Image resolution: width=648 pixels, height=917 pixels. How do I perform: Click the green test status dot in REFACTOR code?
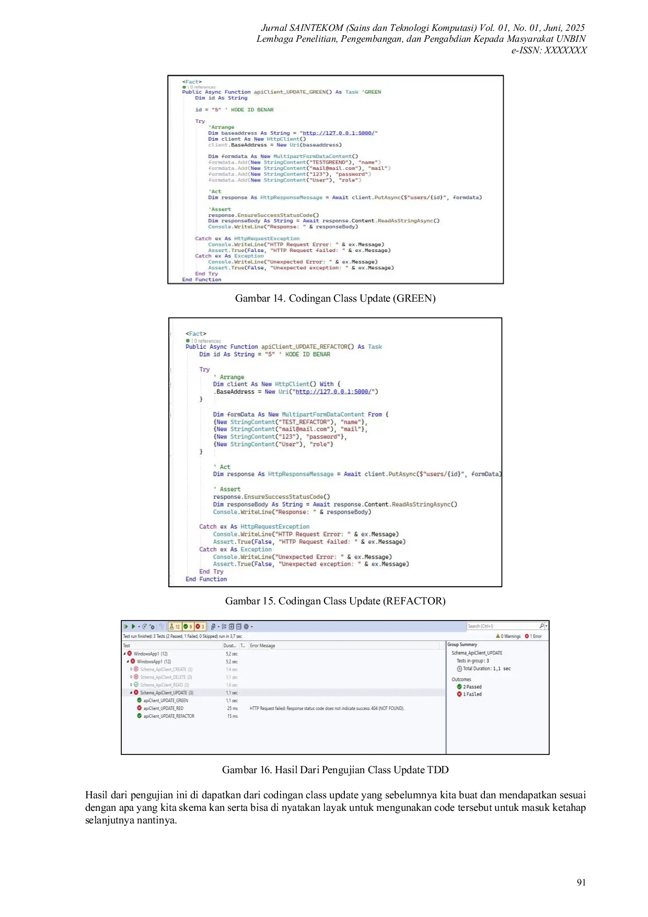[x=188, y=341]
